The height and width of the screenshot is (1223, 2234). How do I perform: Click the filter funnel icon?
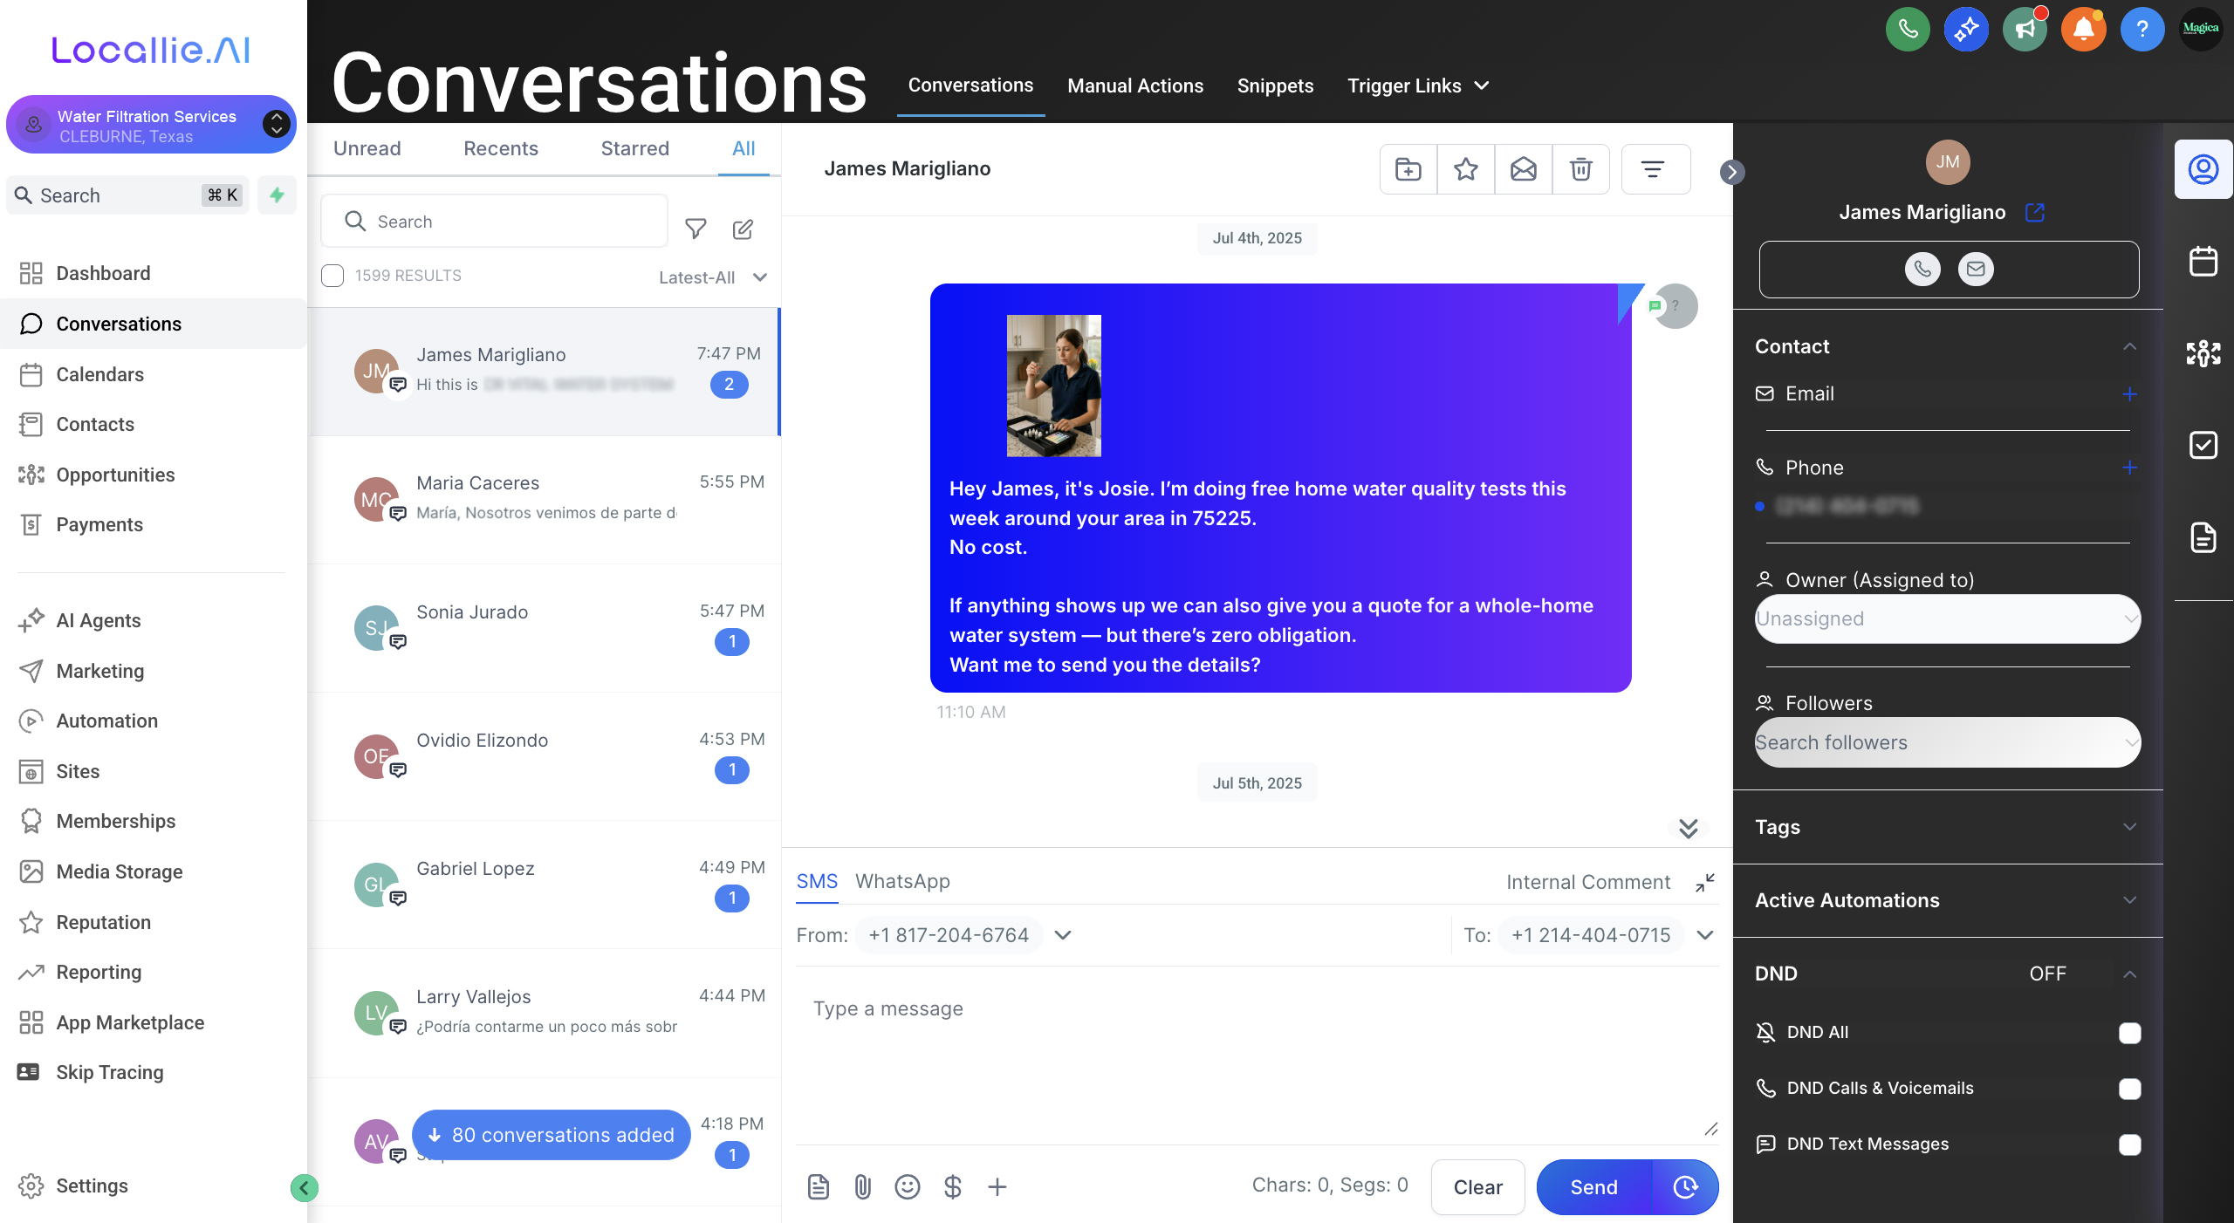tap(696, 229)
